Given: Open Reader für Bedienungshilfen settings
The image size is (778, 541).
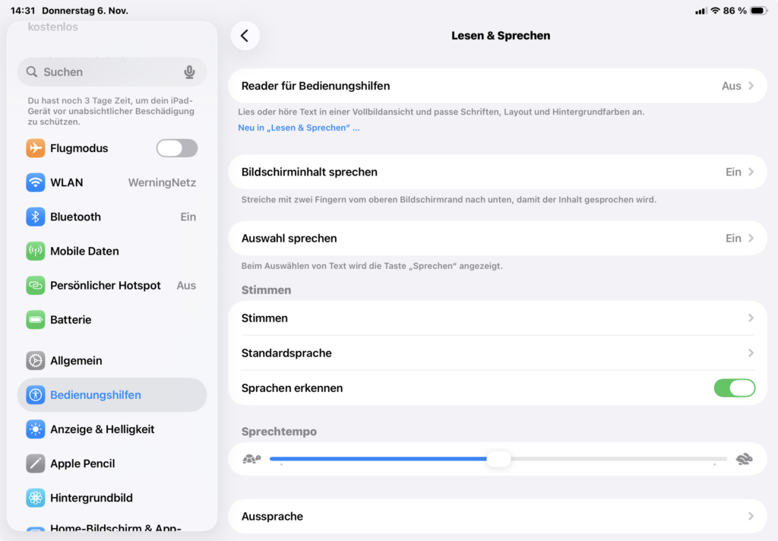Looking at the screenshot, I should point(497,86).
